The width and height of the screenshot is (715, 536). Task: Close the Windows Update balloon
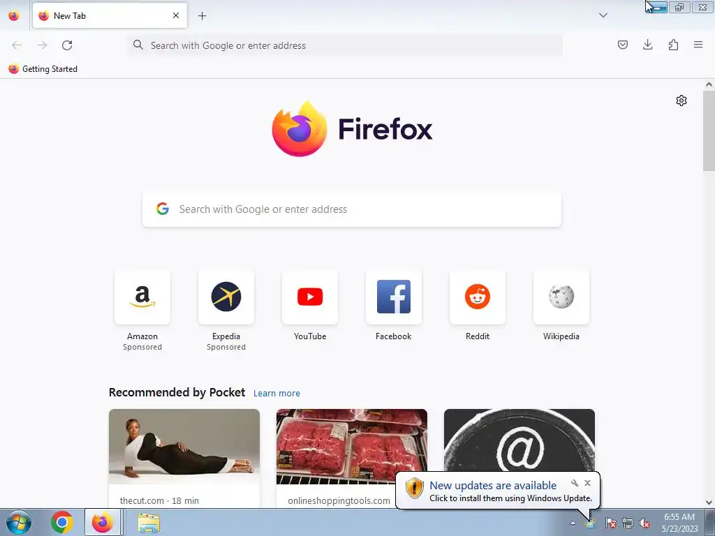tap(587, 483)
